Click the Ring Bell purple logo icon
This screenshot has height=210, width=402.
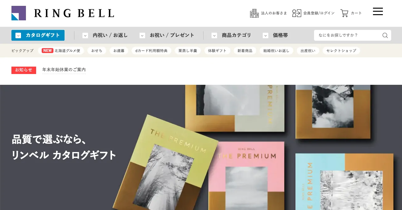pyautogui.click(x=19, y=13)
